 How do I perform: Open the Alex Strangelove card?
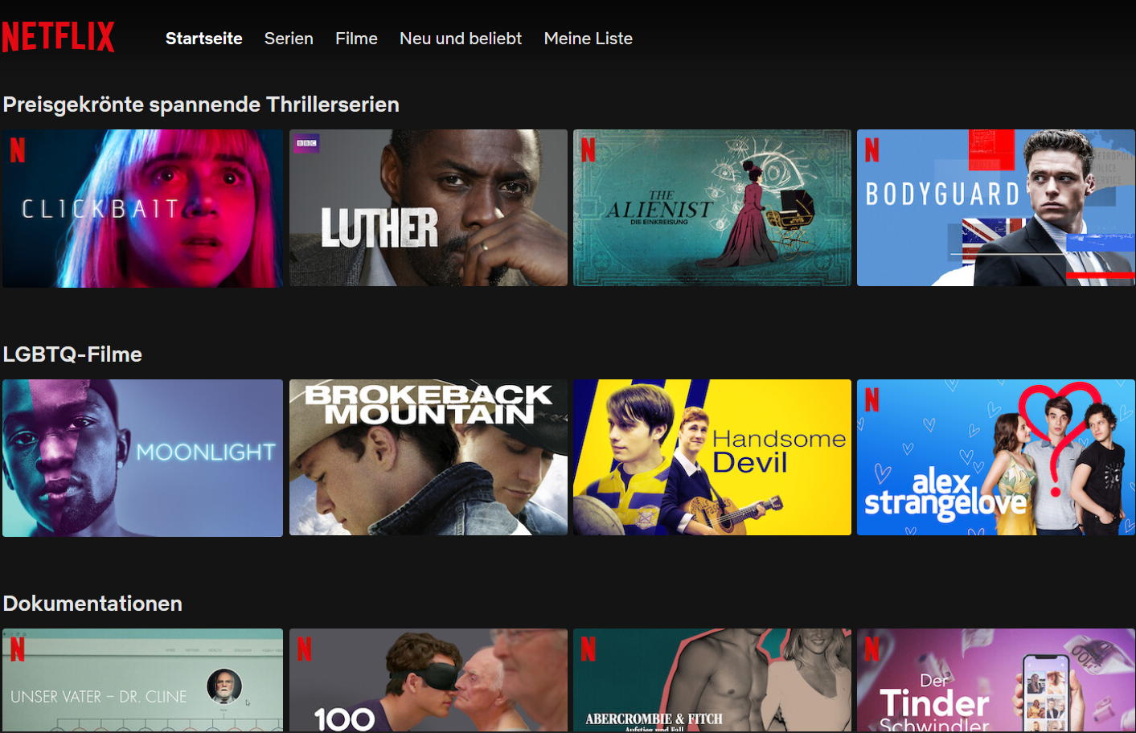[996, 457]
